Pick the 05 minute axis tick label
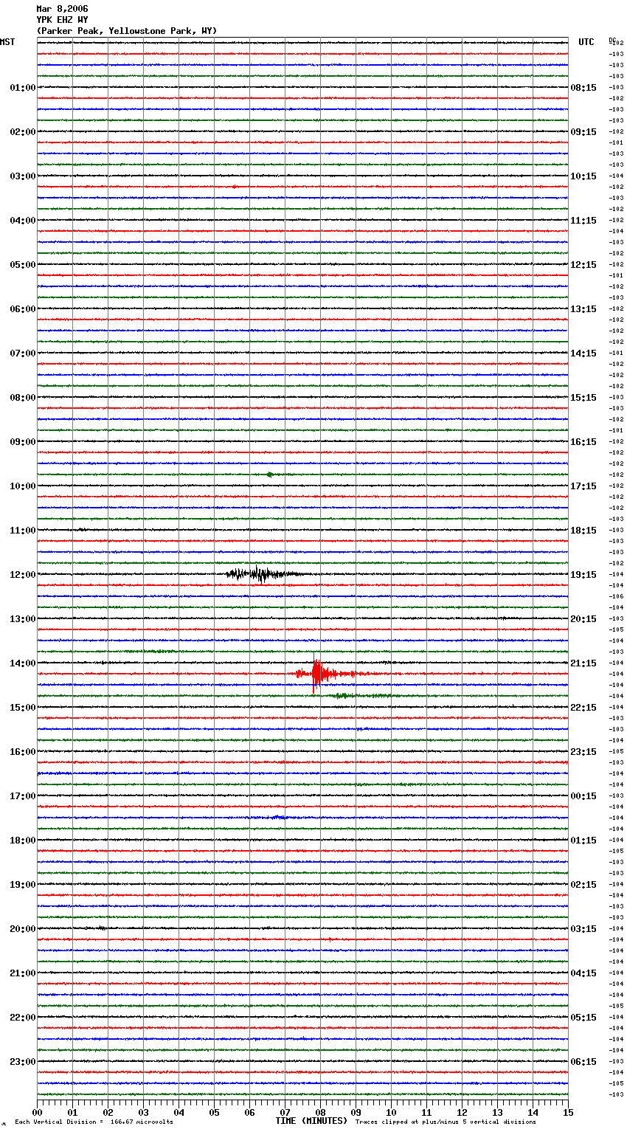The image size is (627, 1132). 214,1112
